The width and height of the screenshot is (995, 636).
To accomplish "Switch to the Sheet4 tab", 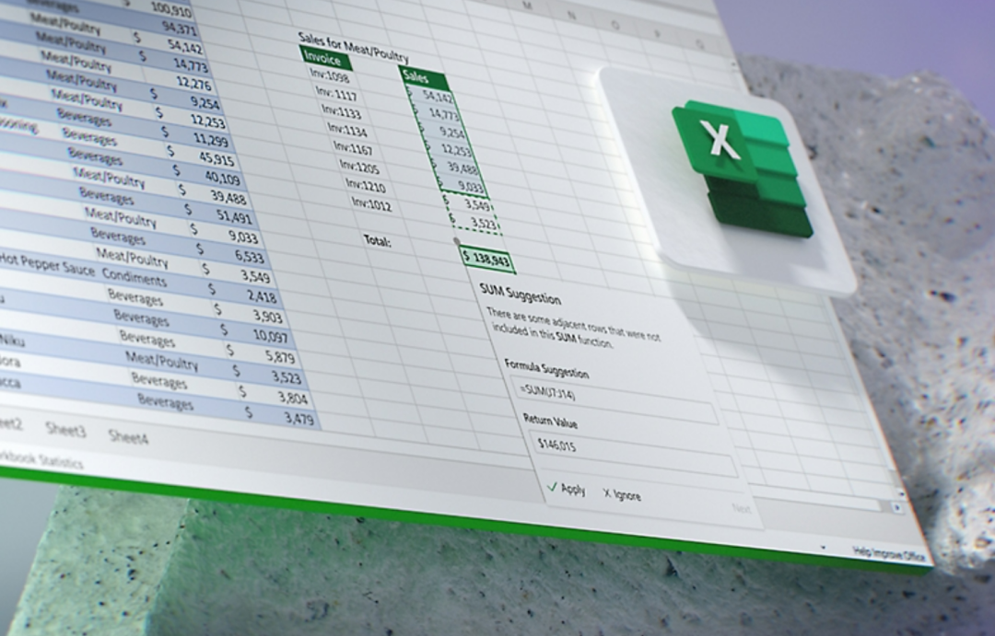I will tap(128, 436).
